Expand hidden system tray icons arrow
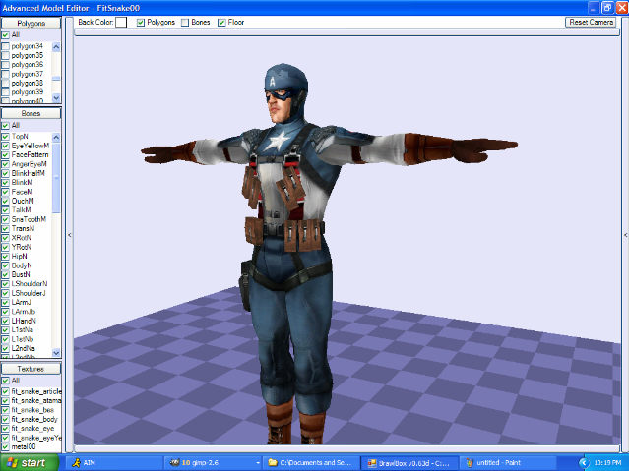 click(584, 463)
